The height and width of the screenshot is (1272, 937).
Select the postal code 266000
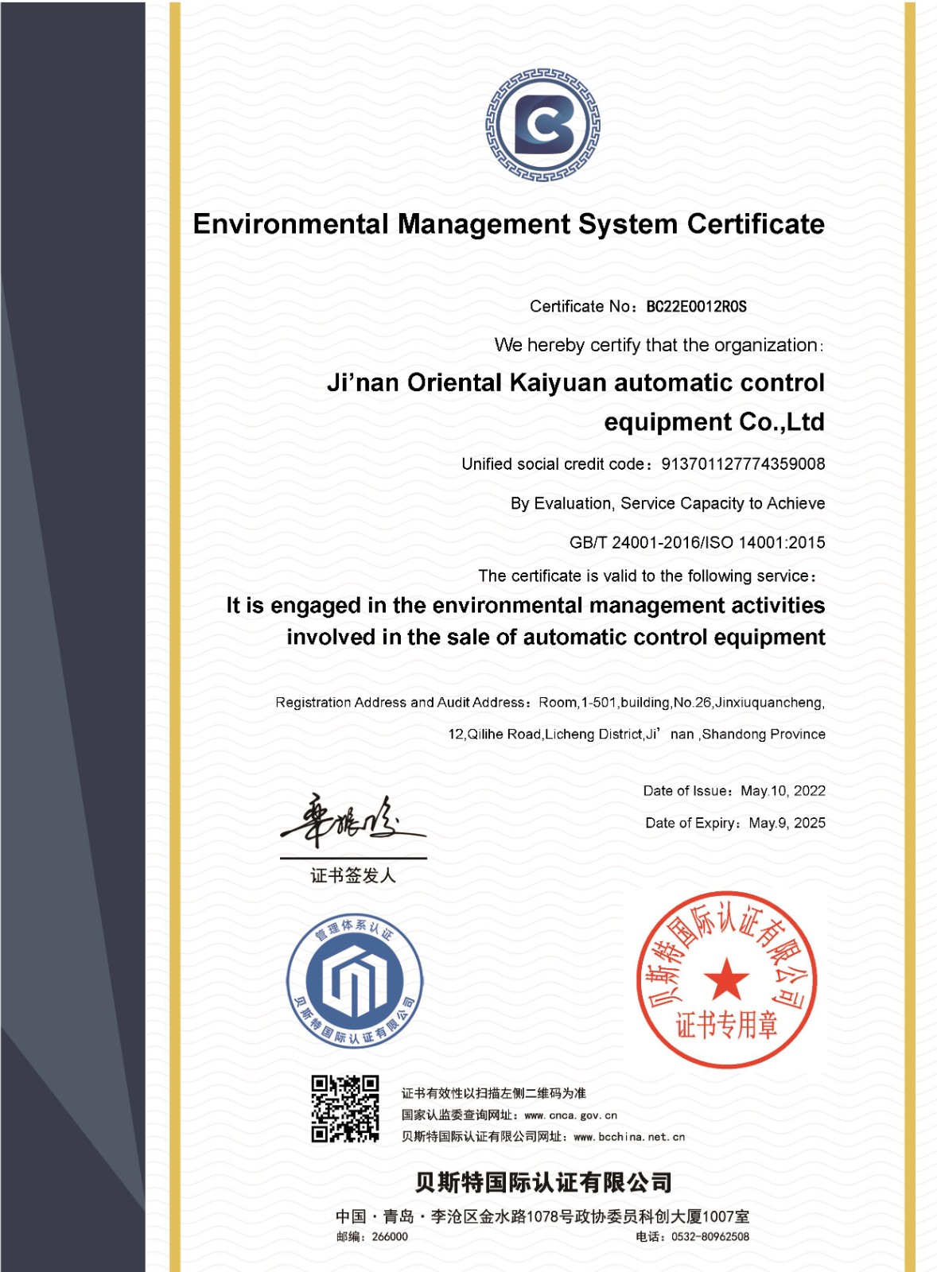click(x=389, y=1237)
